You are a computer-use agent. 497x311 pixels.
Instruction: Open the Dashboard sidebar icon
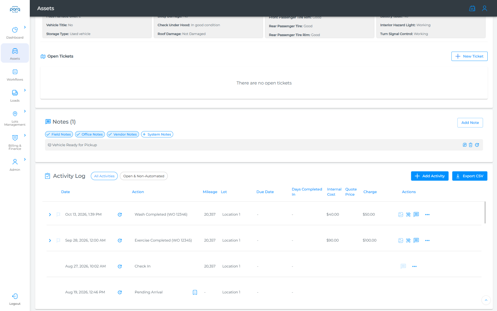(15, 30)
